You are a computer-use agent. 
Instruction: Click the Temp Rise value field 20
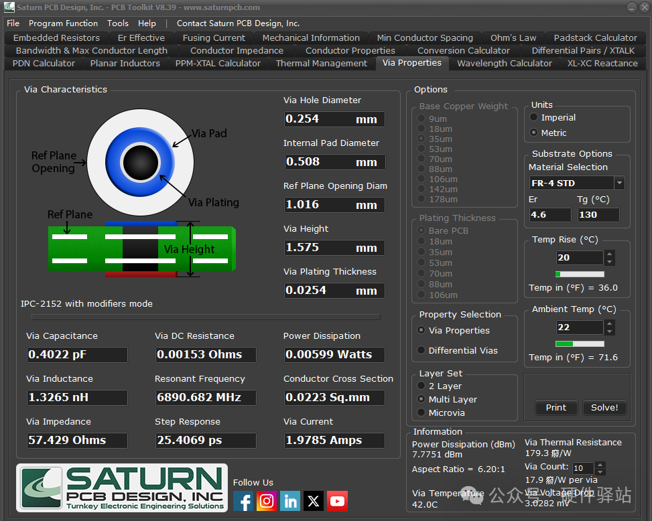(580, 258)
